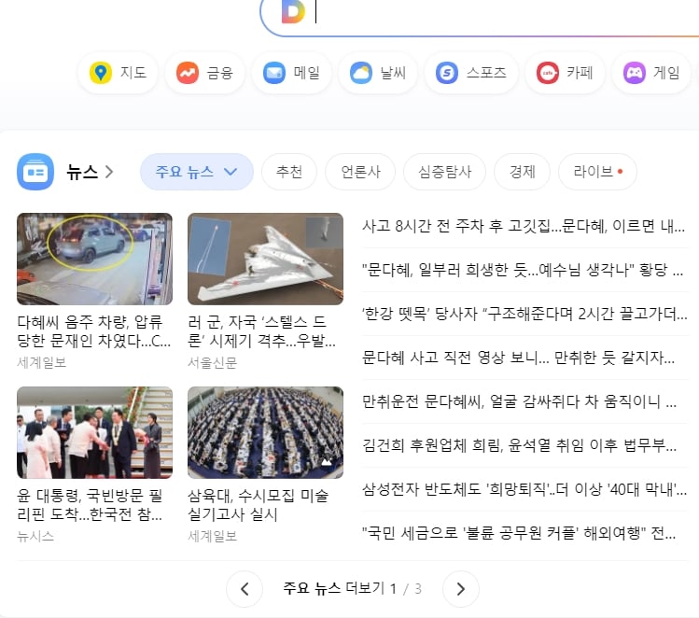The height and width of the screenshot is (618, 699).
Task: Open the 뉴스 section heading link
Action: [x=82, y=172]
